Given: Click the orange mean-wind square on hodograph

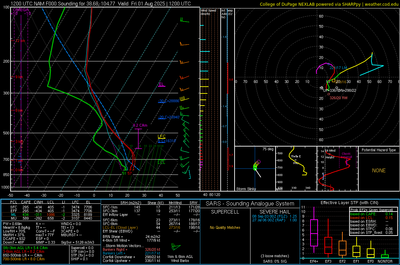Looking at the screenshot, I should [334, 81].
